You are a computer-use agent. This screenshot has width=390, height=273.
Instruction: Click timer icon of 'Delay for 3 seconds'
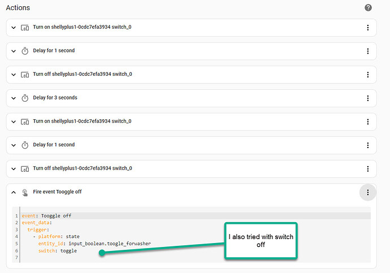25,98
